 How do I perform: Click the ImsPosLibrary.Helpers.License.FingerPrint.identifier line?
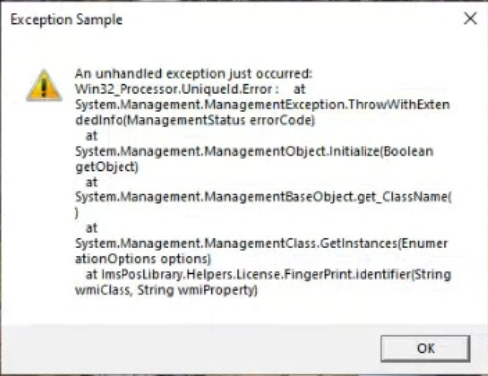268,275
